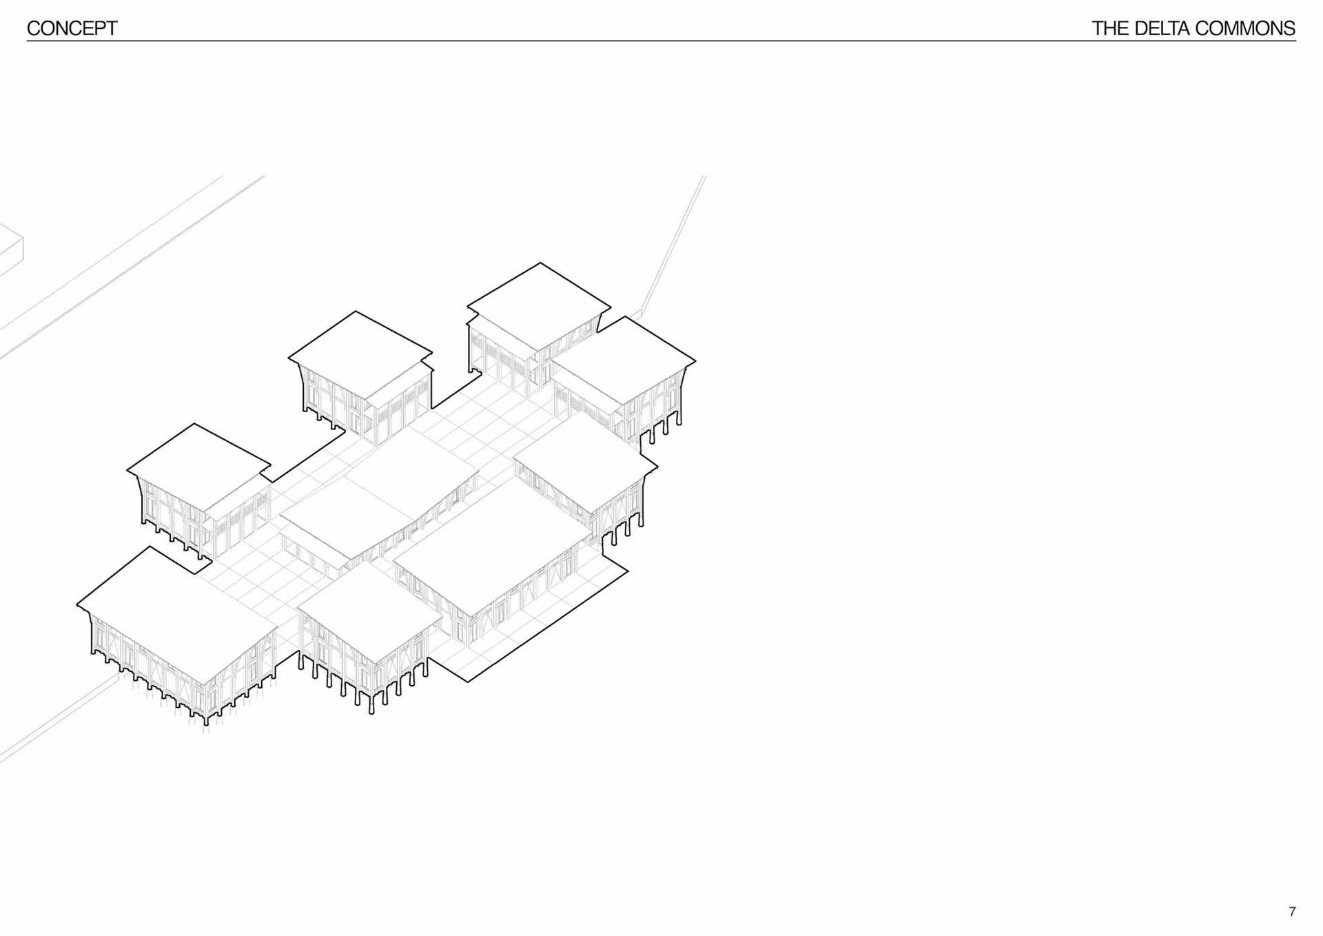Click the isolated left pavilion roof

(198, 466)
